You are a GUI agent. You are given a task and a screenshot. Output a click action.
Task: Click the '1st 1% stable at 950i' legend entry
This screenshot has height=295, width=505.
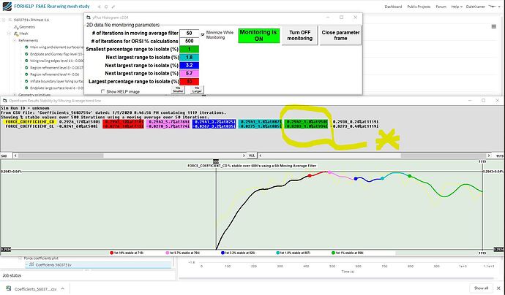point(347,253)
